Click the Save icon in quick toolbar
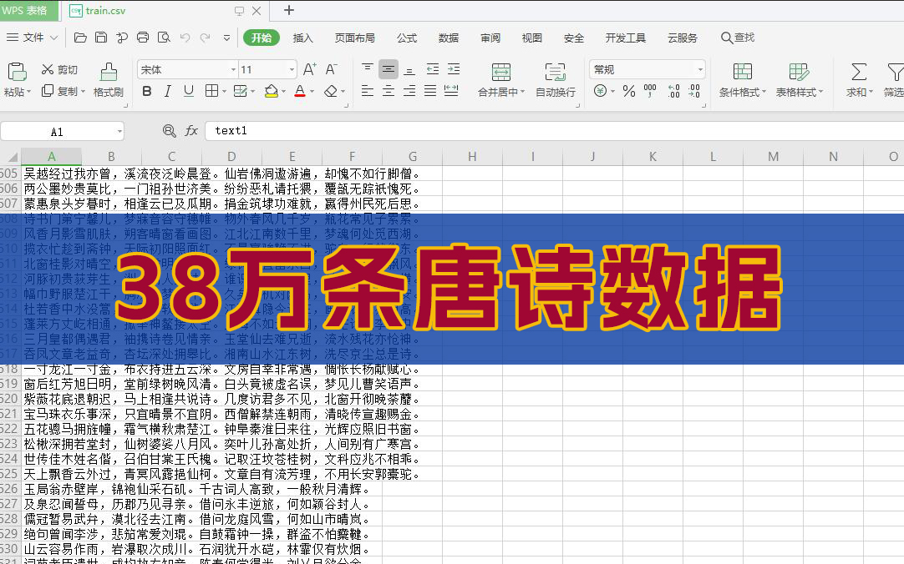The height and width of the screenshot is (564, 904). (x=101, y=38)
